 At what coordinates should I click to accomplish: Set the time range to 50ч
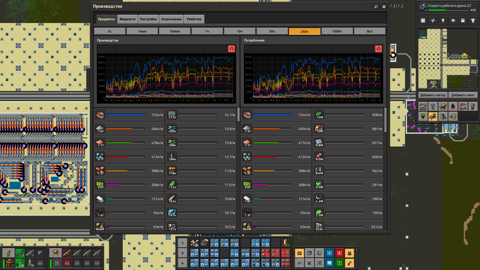click(x=272, y=31)
